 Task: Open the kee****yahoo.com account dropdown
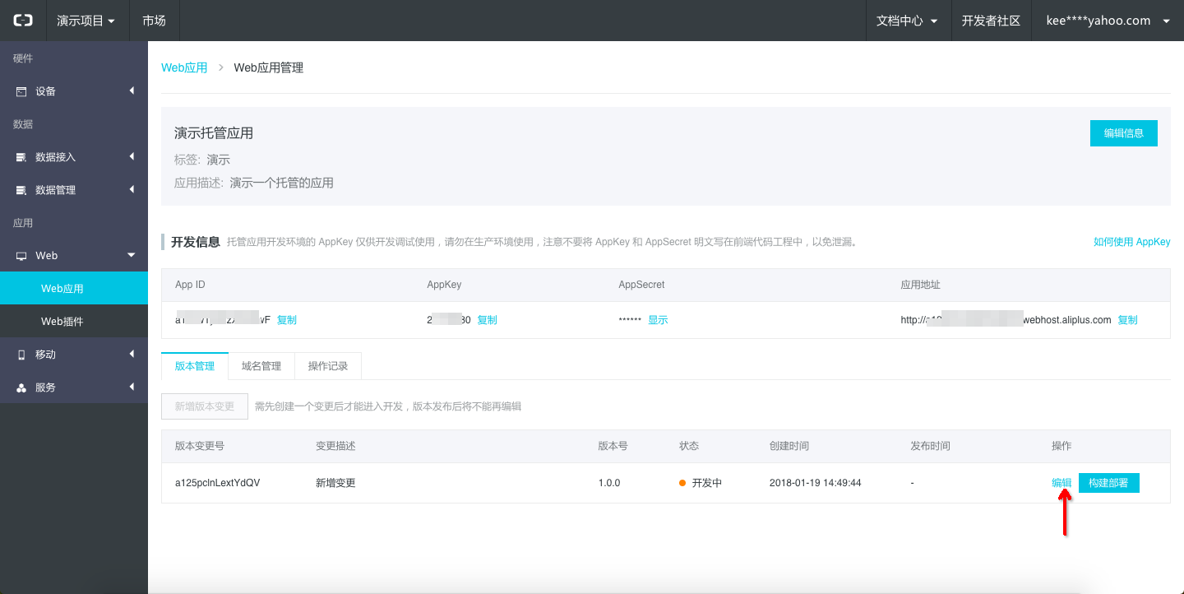click(1108, 21)
